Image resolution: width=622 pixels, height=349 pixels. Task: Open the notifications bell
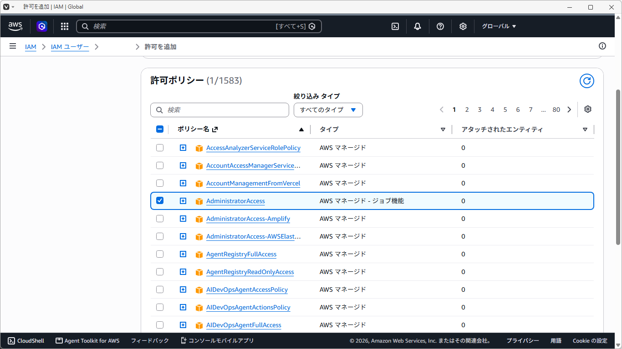418,26
